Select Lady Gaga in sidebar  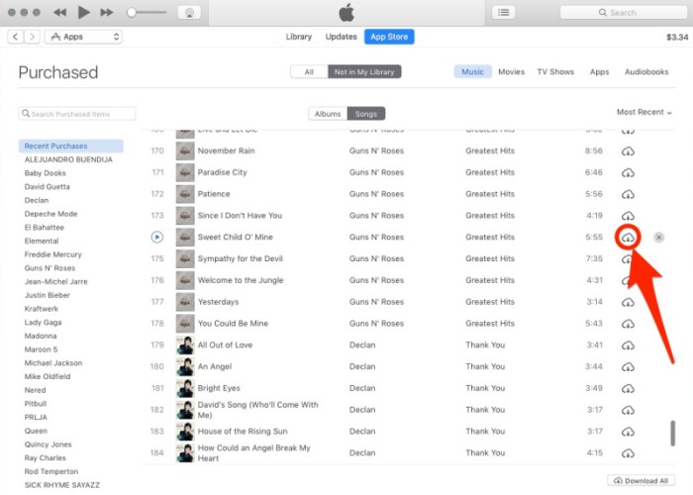click(43, 322)
